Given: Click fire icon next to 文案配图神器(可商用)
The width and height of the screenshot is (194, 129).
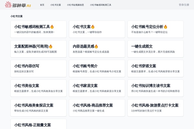Looking at the screenshot, I should 50,46.
